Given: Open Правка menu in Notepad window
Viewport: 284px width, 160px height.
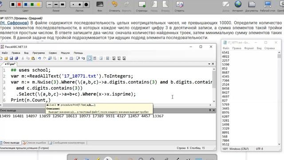Looking at the screenshot, I should tap(237, 48).
